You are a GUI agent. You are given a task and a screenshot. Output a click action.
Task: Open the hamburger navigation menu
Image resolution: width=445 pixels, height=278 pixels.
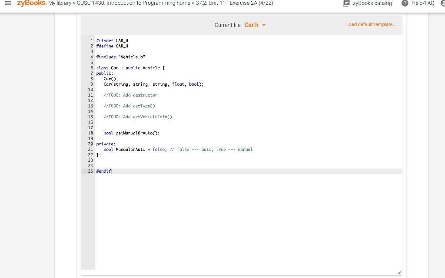[8, 3]
